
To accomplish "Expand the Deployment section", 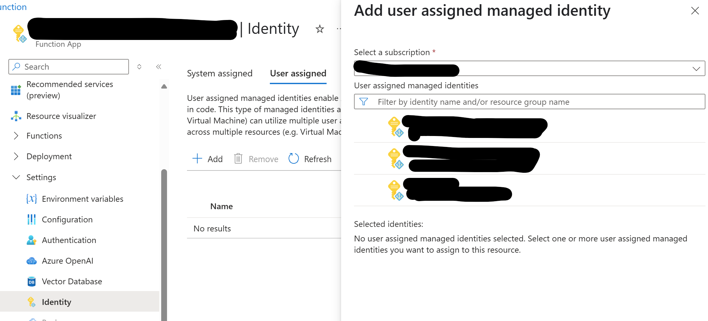I will (x=16, y=156).
